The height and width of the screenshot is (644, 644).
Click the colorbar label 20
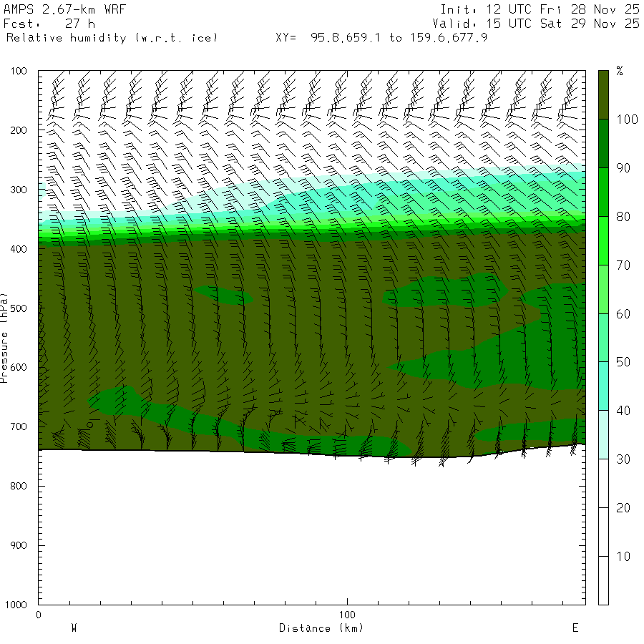pos(623,508)
